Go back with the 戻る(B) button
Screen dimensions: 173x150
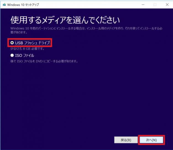(126, 140)
